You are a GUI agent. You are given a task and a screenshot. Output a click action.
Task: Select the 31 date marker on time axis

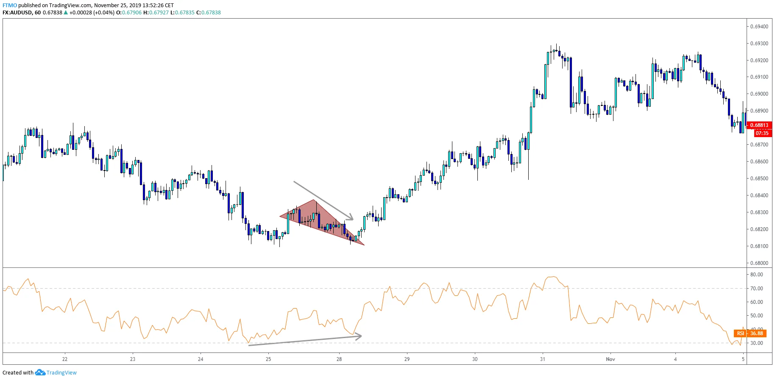(543, 359)
